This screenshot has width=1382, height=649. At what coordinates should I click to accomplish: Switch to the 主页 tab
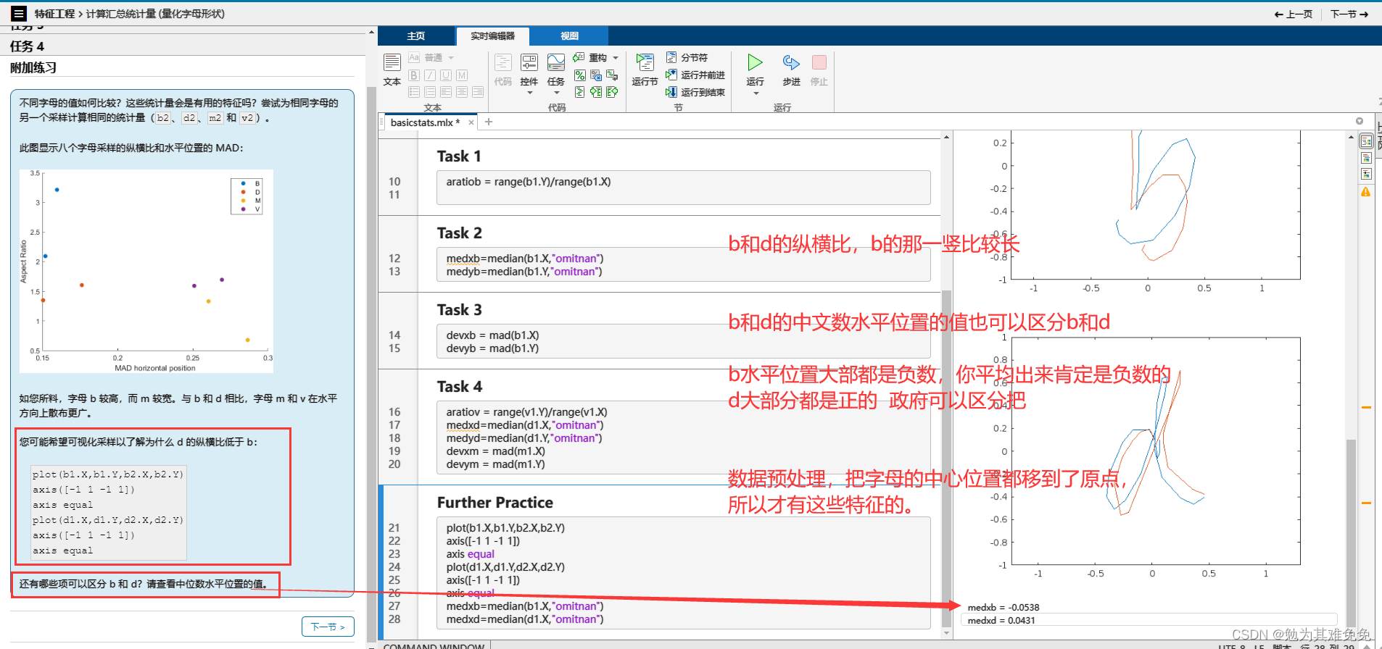pyautogui.click(x=416, y=35)
